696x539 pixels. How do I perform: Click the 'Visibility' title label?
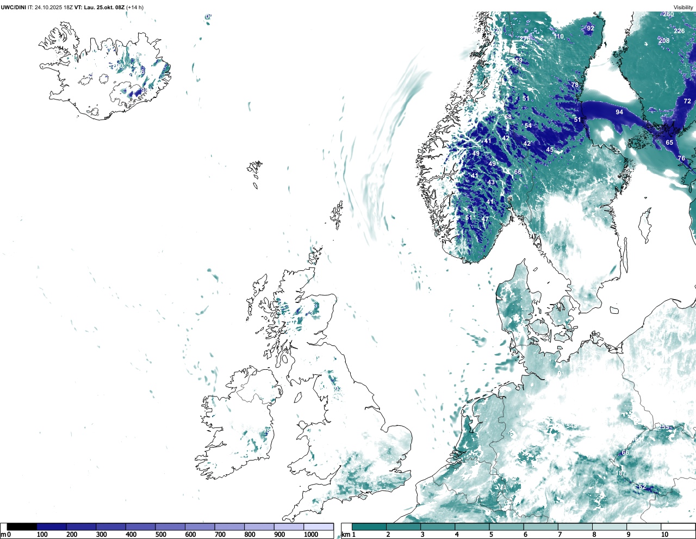[x=683, y=7]
